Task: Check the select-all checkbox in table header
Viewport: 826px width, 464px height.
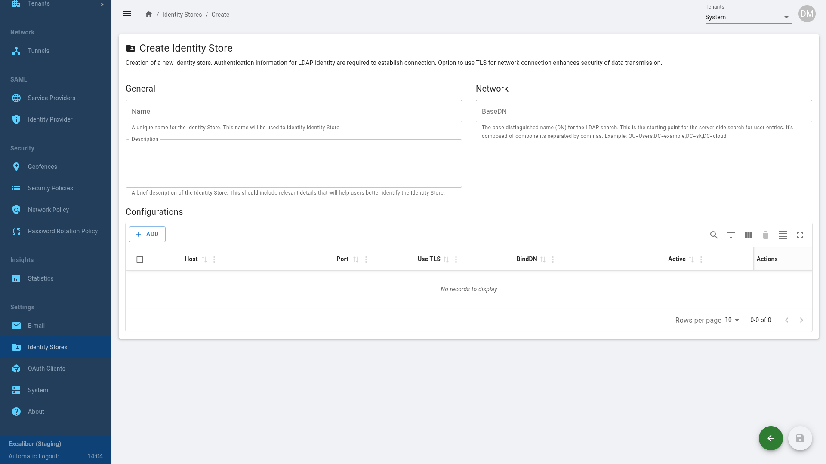Action: (x=140, y=259)
